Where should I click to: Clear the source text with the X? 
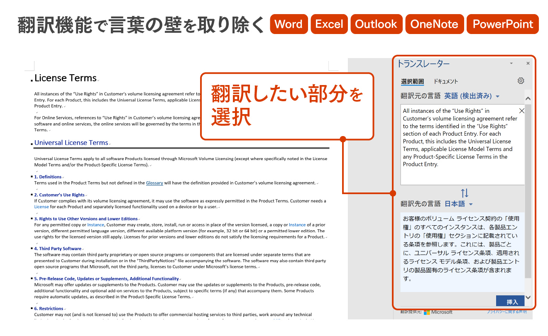click(x=522, y=111)
